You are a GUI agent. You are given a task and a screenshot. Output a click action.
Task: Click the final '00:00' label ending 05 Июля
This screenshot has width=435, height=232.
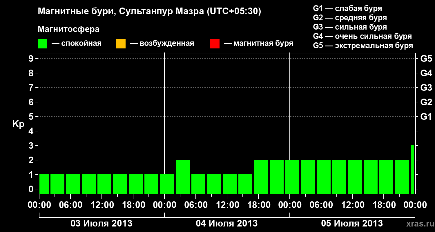415,205
